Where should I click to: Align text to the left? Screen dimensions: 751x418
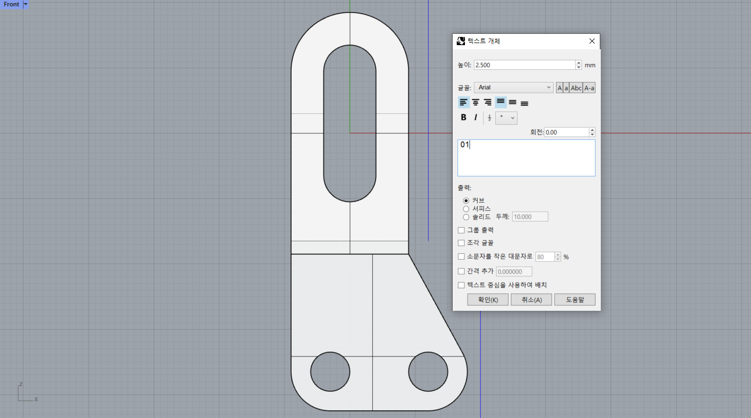(463, 103)
